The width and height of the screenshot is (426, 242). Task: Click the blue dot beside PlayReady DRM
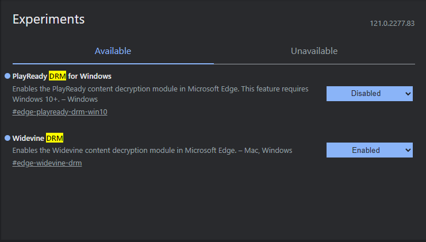tap(7, 76)
